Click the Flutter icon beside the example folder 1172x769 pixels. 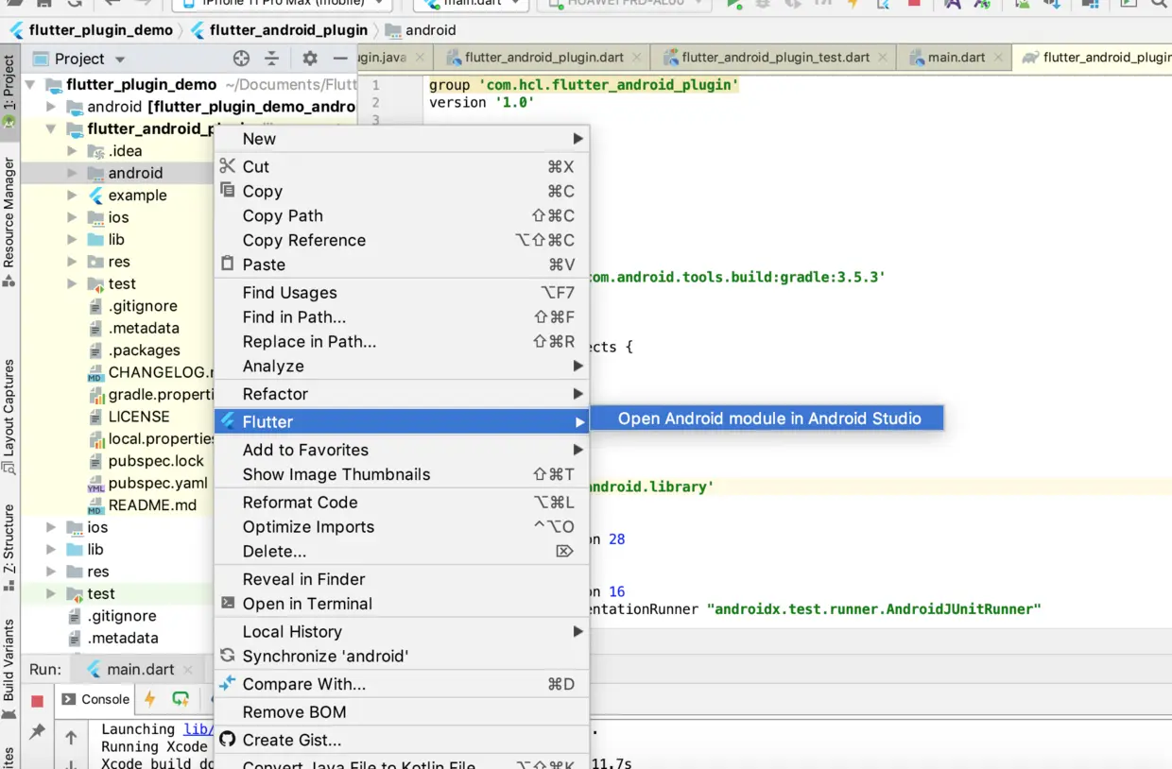[x=95, y=195]
